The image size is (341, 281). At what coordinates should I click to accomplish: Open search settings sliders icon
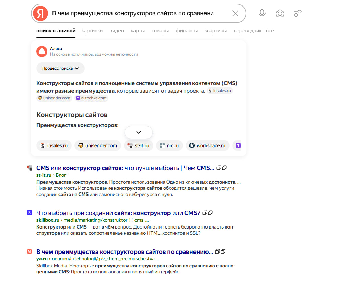(x=298, y=13)
